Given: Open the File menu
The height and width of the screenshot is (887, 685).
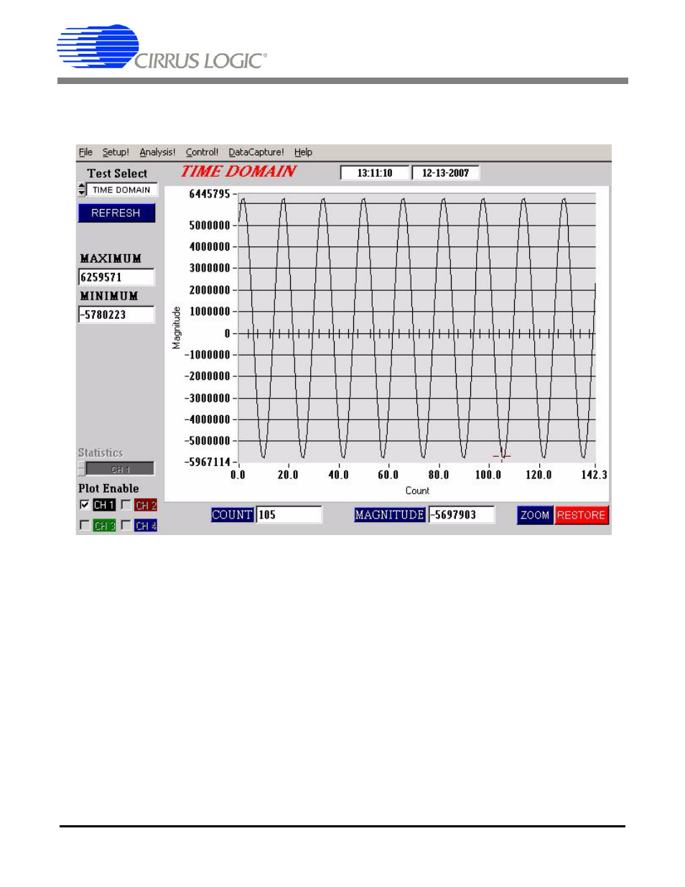Looking at the screenshot, I should click(85, 152).
